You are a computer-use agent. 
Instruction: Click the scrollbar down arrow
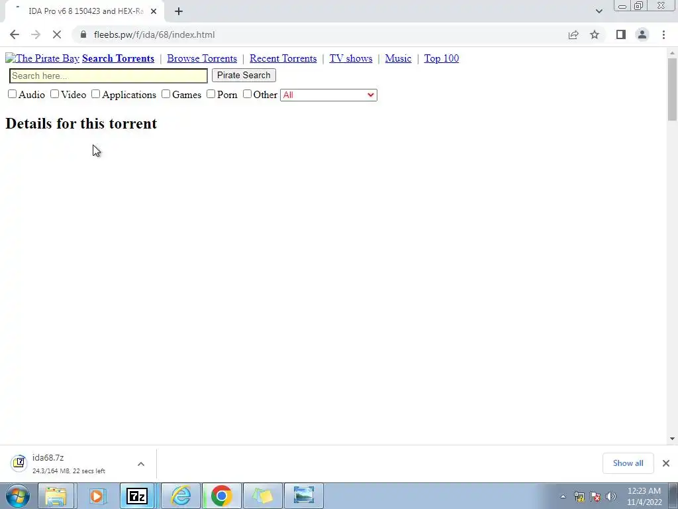pos(672,439)
